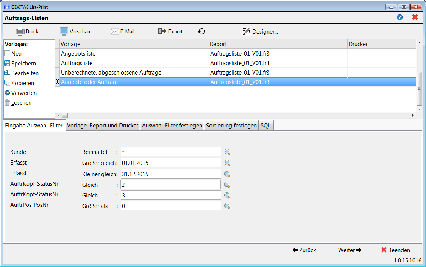The height and width of the screenshot is (267, 426).
Task: Click magnifier icon next to 01.01.2015 field
Action: tap(228, 163)
